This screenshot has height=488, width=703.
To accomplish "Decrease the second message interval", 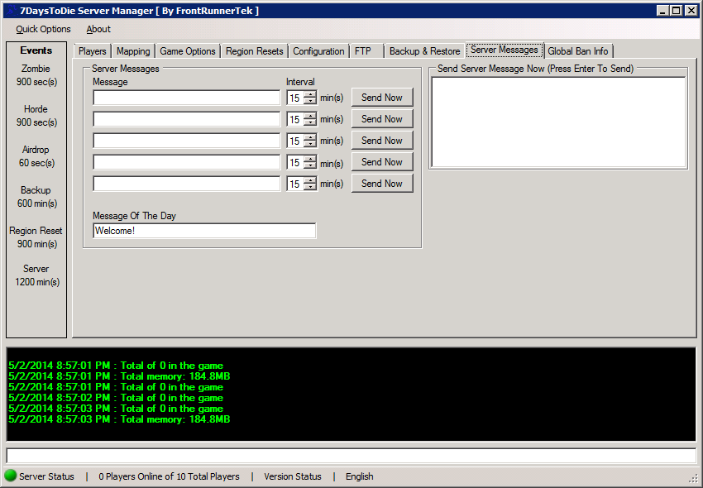I will pos(310,122).
